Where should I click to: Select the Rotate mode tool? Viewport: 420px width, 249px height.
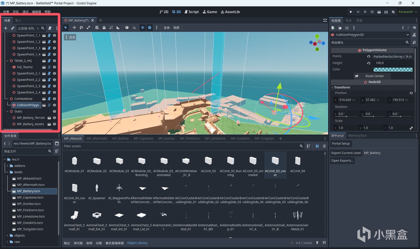(81, 28)
